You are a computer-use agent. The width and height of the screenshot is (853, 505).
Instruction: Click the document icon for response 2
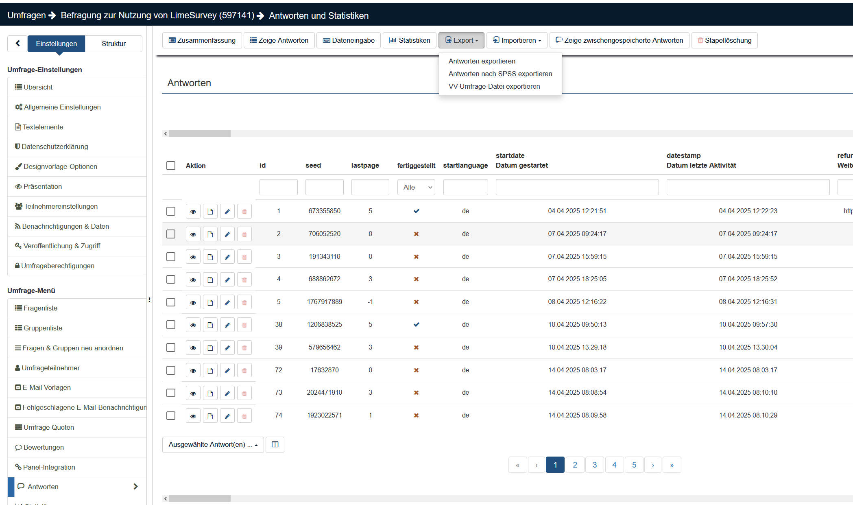coord(210,234)
